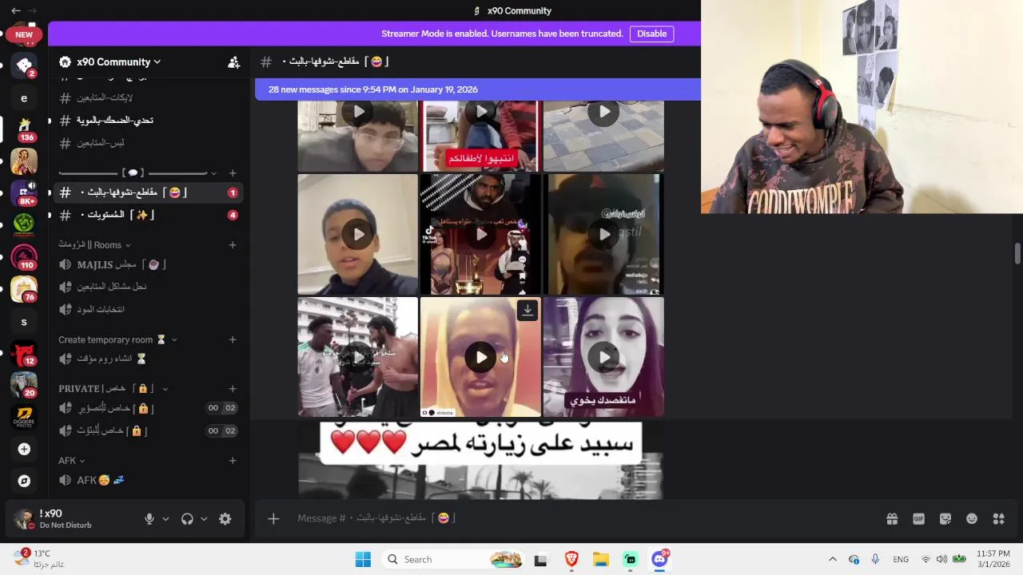Open File Explorer from the taskbar
This screenshot has height=575, width=1023.
click(601, 560)
